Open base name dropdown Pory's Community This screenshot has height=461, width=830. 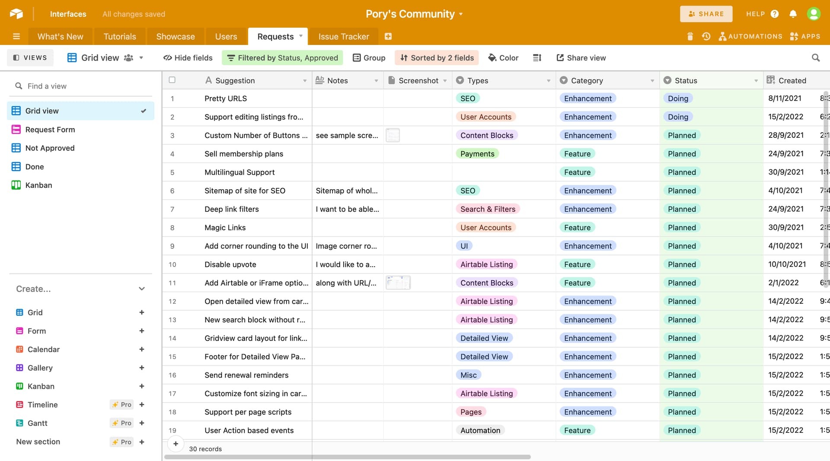point(415,14)
